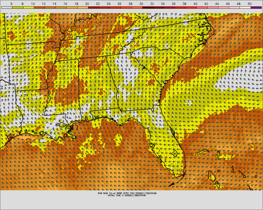
Task: Click the 'INITIAL TIME = 250501/0600F009' caption
Action: pos(127,195)
